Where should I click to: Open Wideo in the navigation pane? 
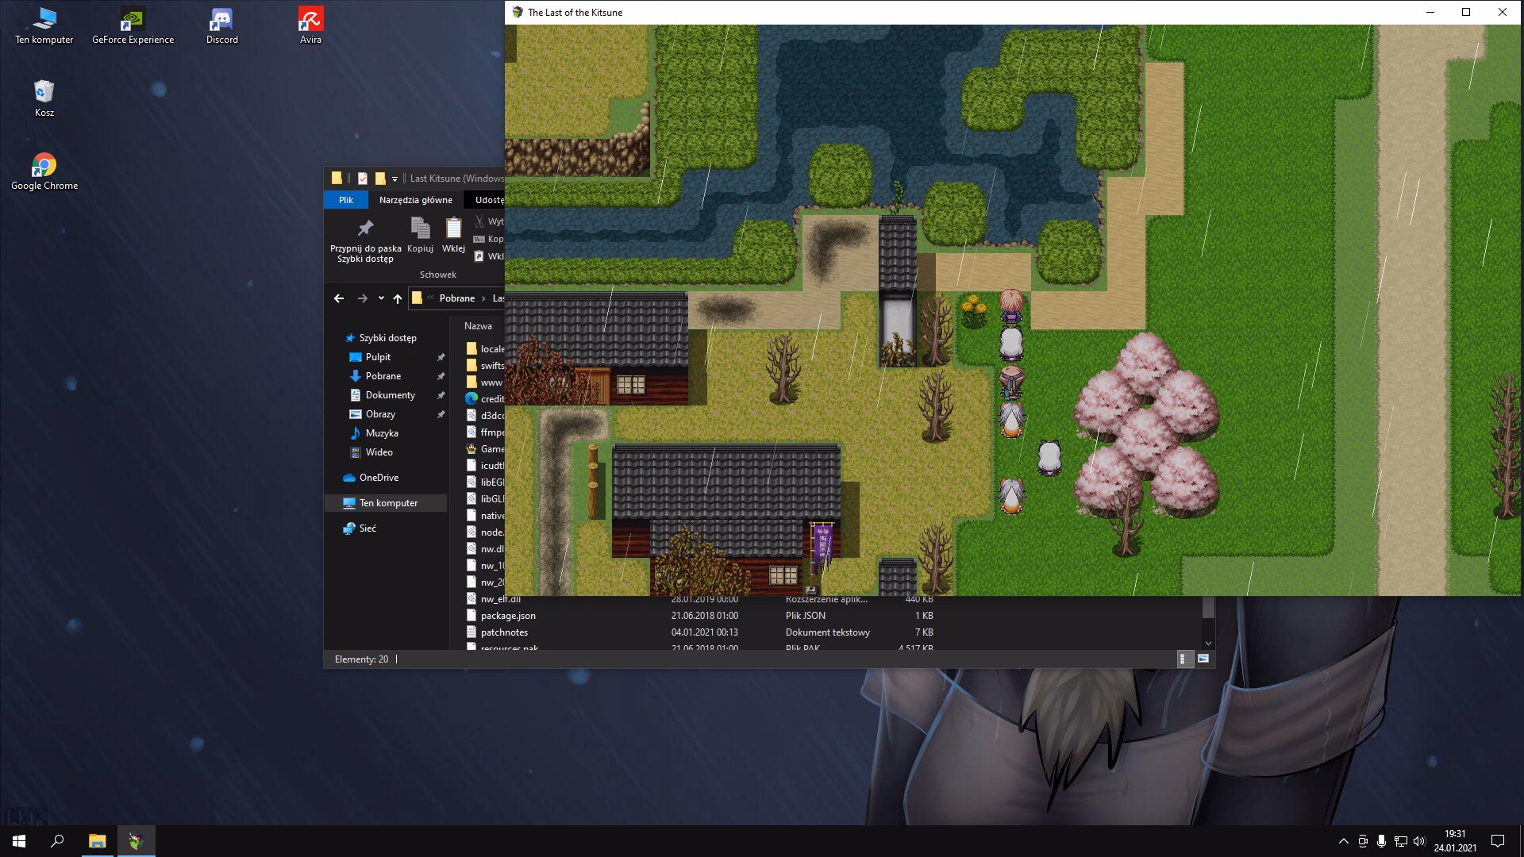click(x=379, y=452)
